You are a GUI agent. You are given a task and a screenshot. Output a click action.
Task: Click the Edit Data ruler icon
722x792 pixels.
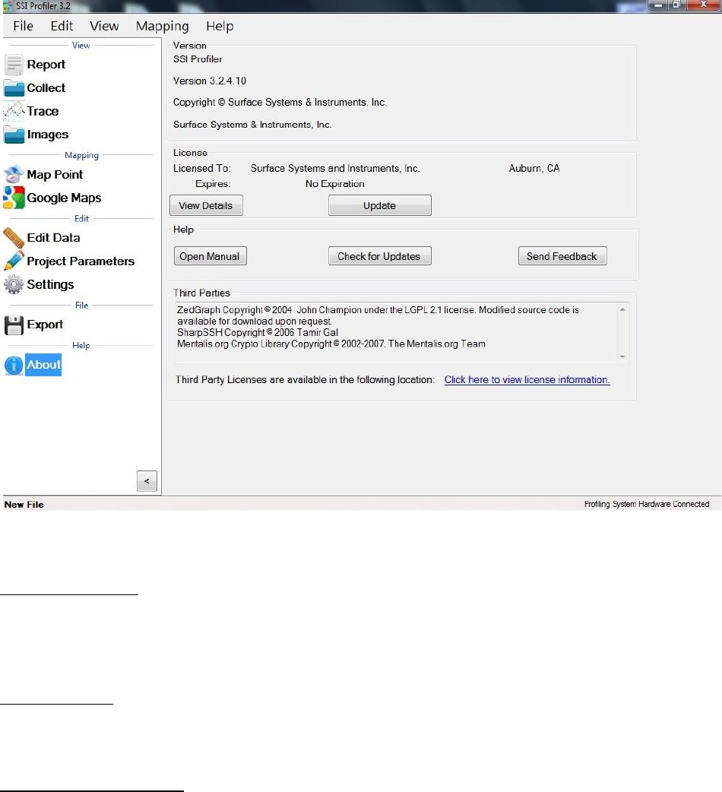pos(14,237)
